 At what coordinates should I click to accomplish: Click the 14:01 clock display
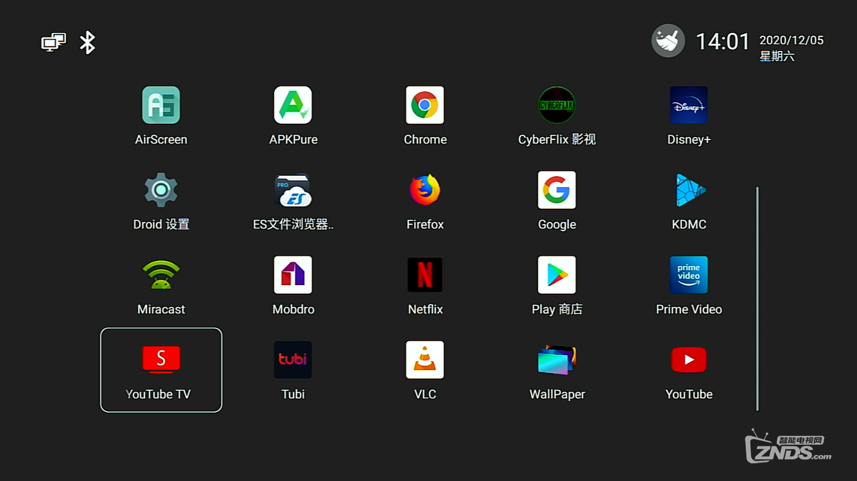pos(723,41)
